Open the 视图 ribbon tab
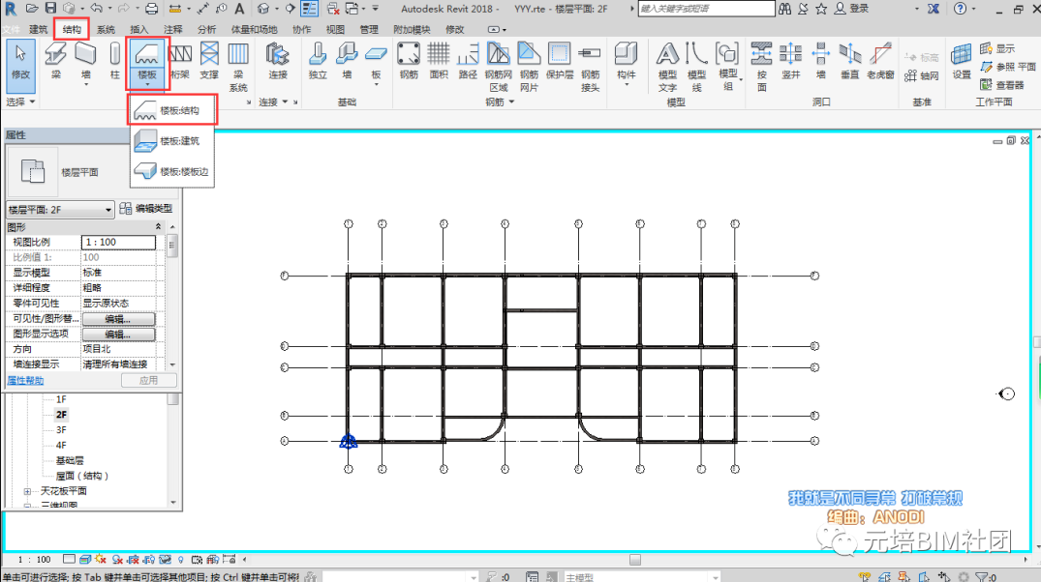This screenshot has width=1041, height=582. (335, 30)
